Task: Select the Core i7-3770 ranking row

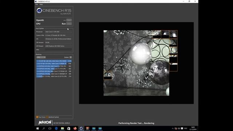Action: coord(54,69)
